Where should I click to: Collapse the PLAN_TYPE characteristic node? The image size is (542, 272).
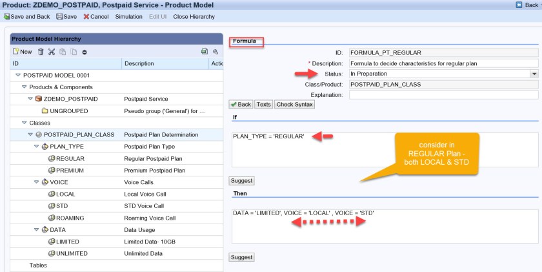pos(37,147)
